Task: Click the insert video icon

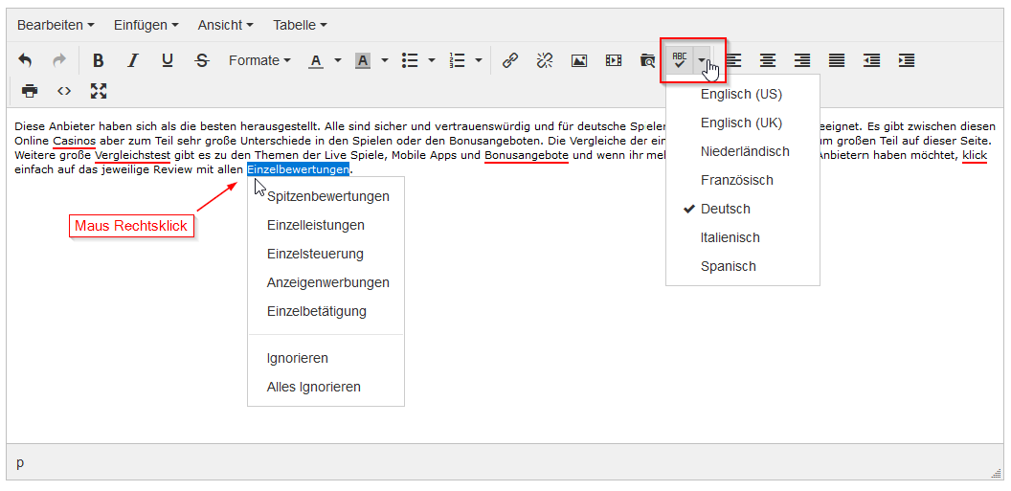Action: click(x=614, y=60)
